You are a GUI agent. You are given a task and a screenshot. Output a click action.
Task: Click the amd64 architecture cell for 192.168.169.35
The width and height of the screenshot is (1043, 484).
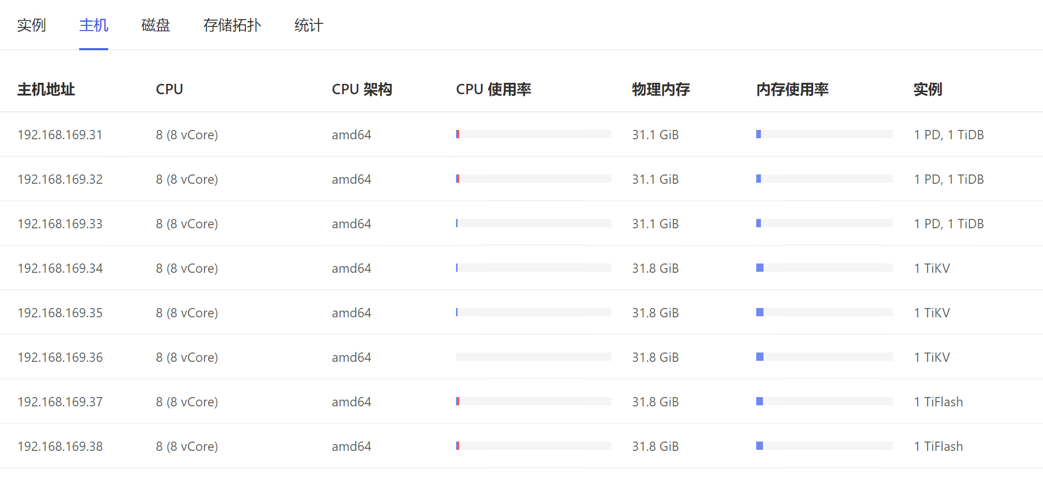(x=351, y=312)
